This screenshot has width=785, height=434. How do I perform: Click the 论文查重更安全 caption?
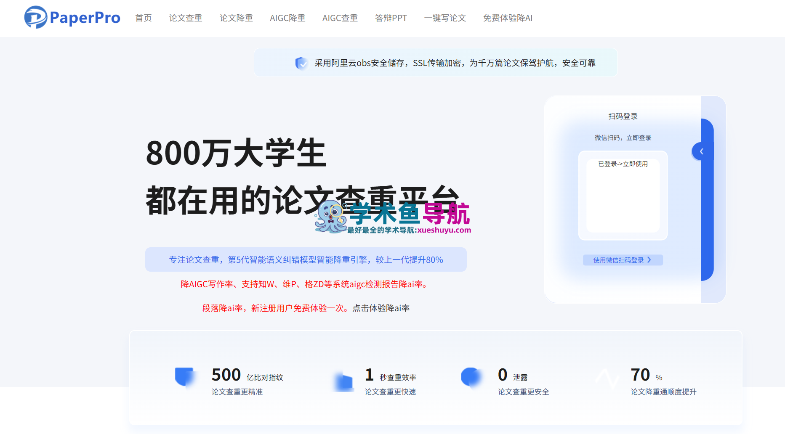click(x=524, y=392)
